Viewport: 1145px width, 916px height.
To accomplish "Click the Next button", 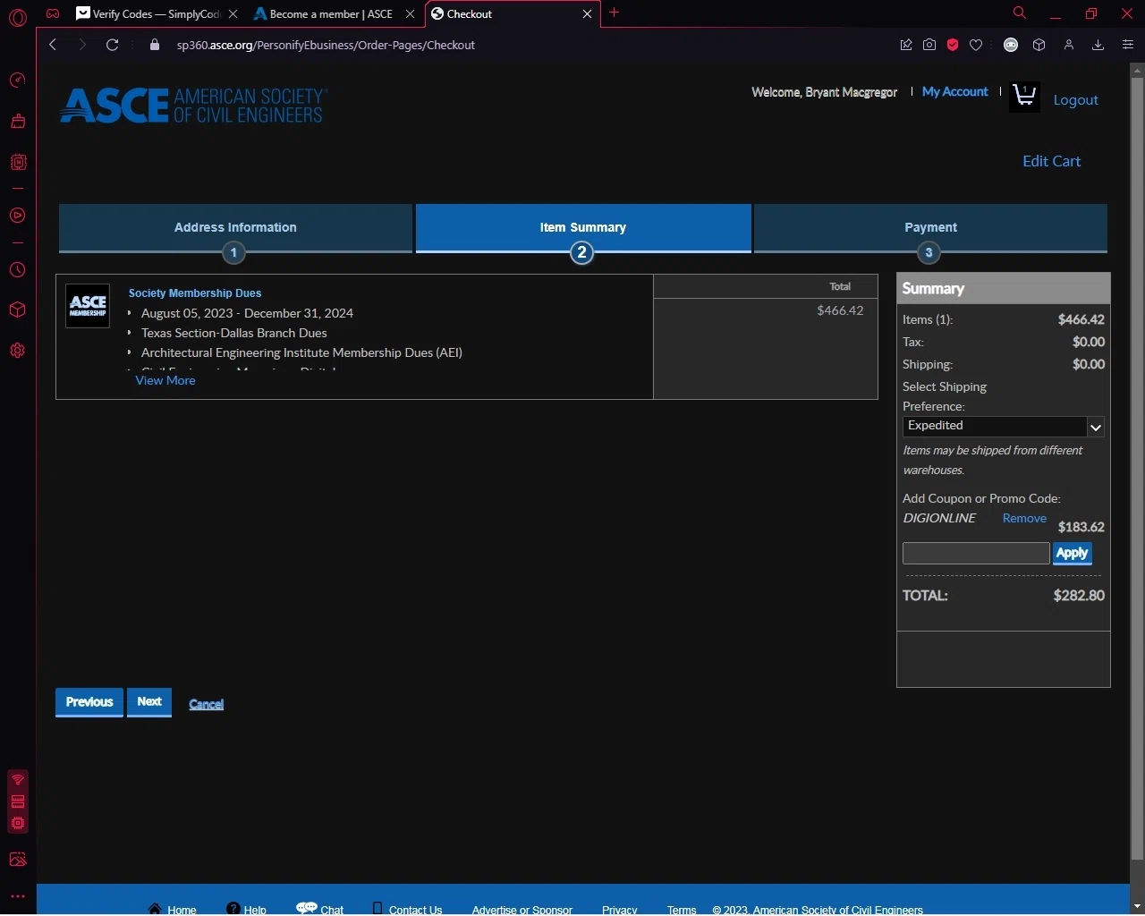I will (x=149, y=702).
